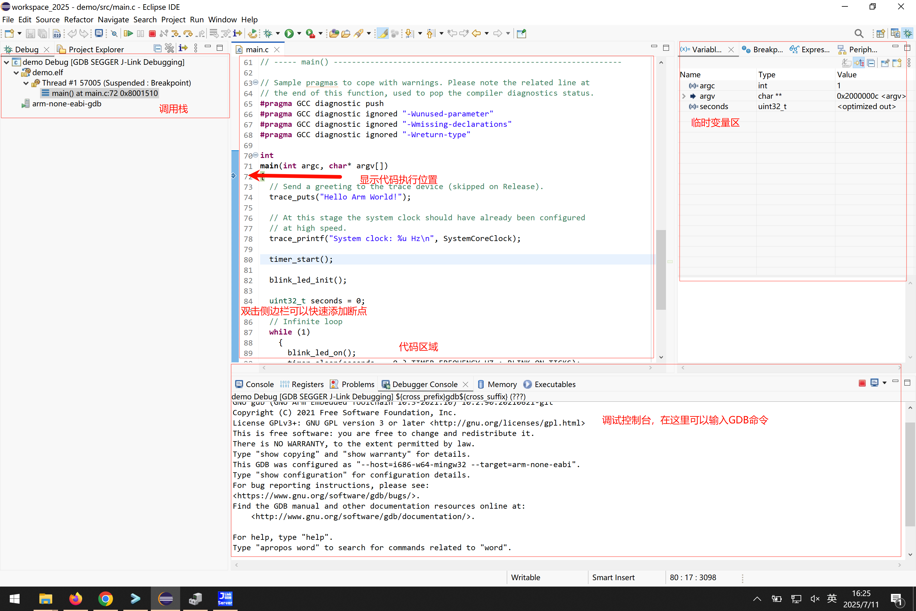Screen dimensions: 916x611
Task: Select main() stack frame at main.c:72
Action: click(104, 93)
